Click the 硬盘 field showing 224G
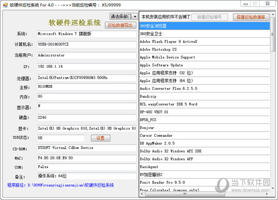278x200 pixels. pos(87,118)
